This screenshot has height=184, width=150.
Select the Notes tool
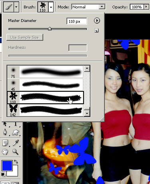[x=5, y=143]
